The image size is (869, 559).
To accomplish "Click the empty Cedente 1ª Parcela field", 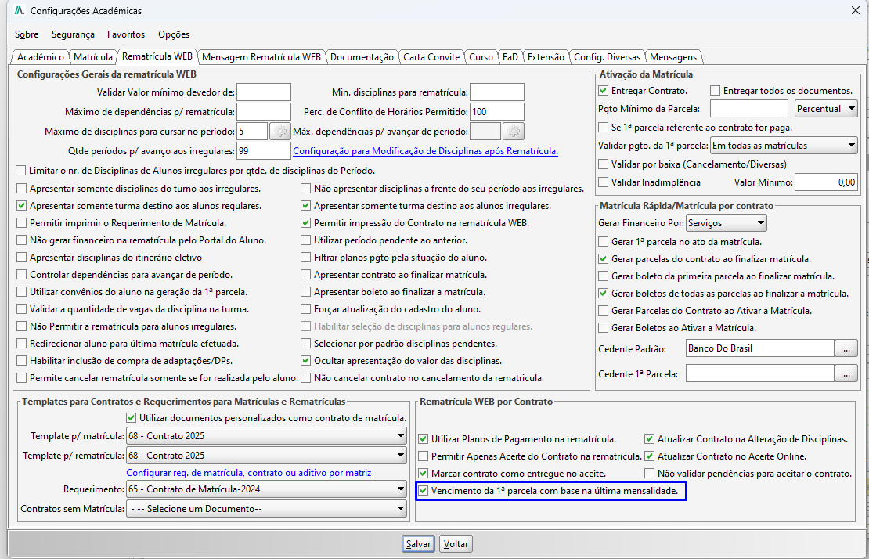I will [x=760, y=373].
